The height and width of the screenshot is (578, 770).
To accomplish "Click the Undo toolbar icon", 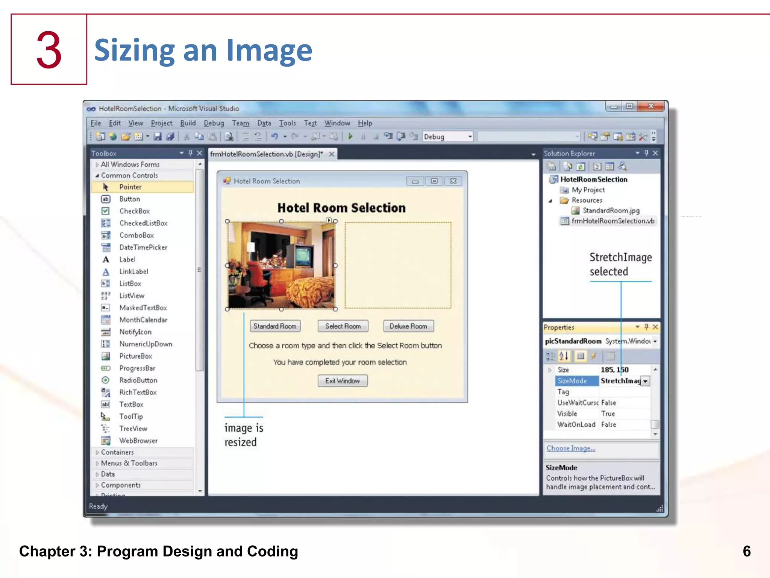I will coord(274,137).
